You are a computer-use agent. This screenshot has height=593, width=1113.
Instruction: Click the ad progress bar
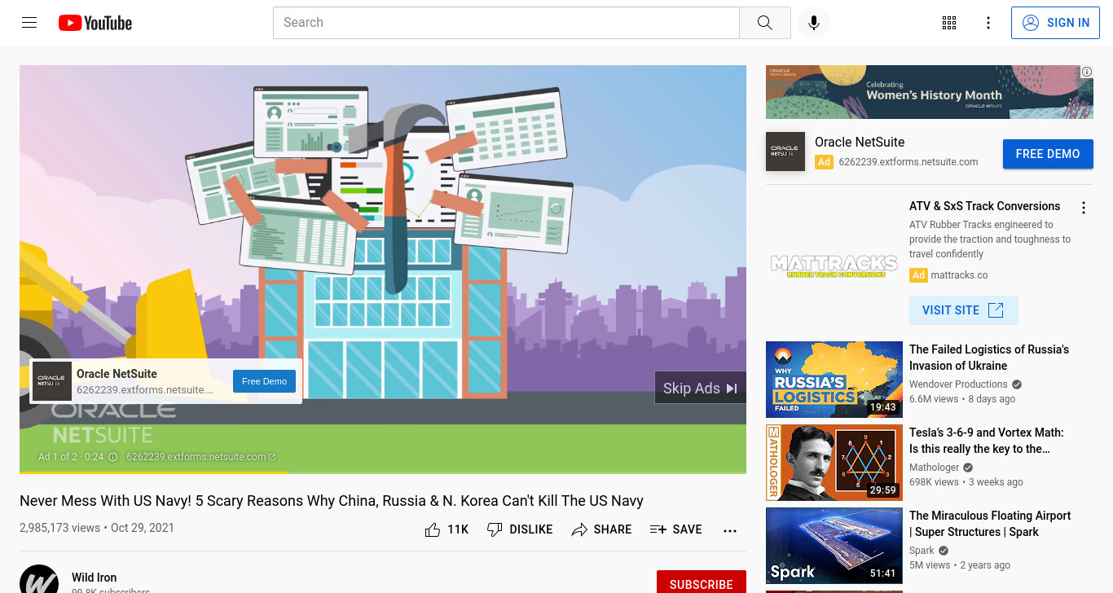(383, 472)
